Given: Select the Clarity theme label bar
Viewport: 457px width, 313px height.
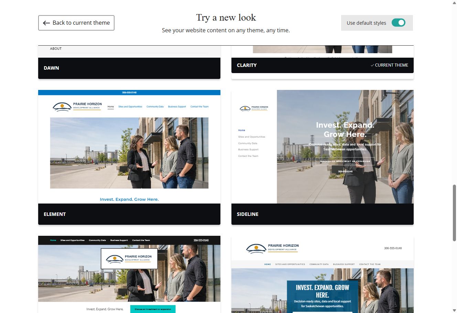Looking at the screenshot, I should coord(323,65).
